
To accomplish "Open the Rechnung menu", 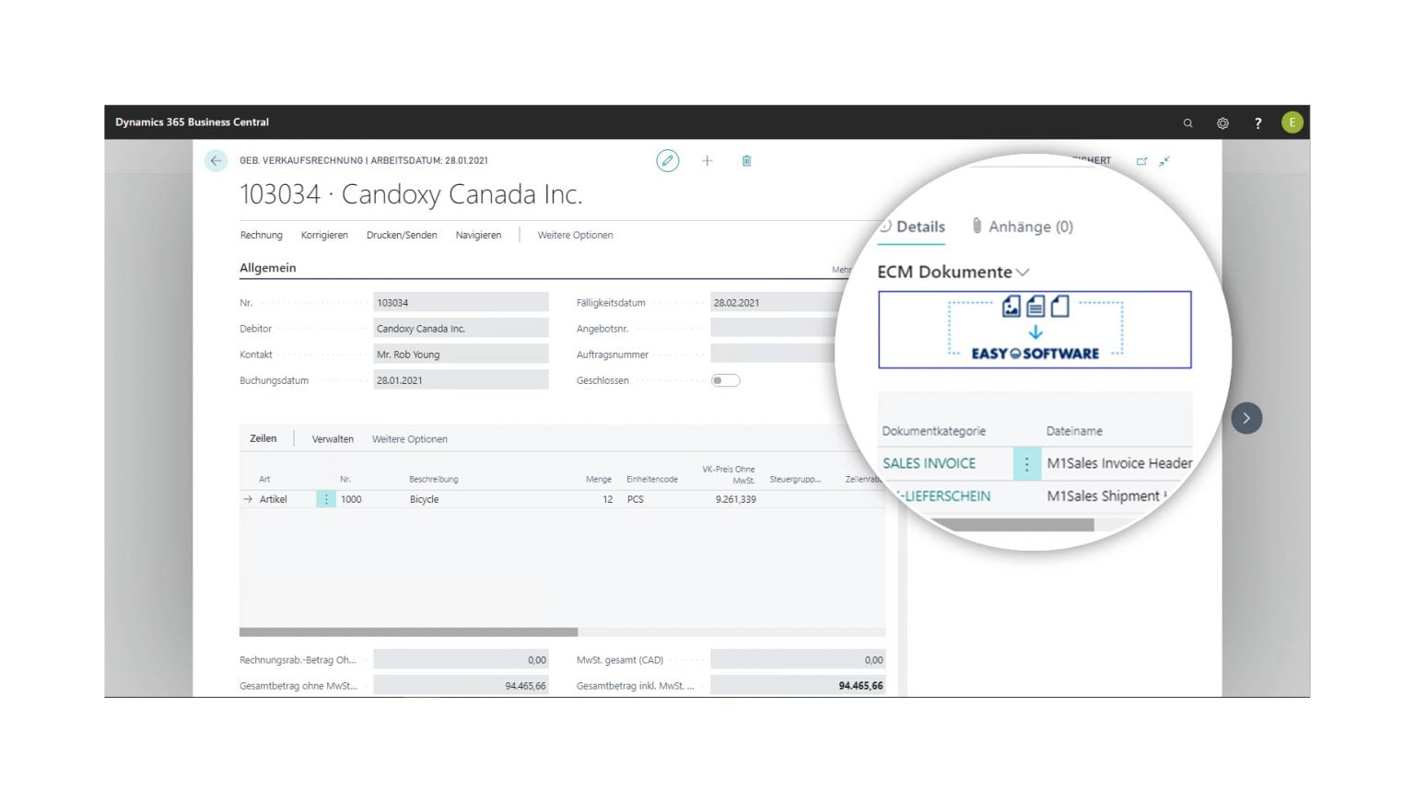I will coord(261,235).
